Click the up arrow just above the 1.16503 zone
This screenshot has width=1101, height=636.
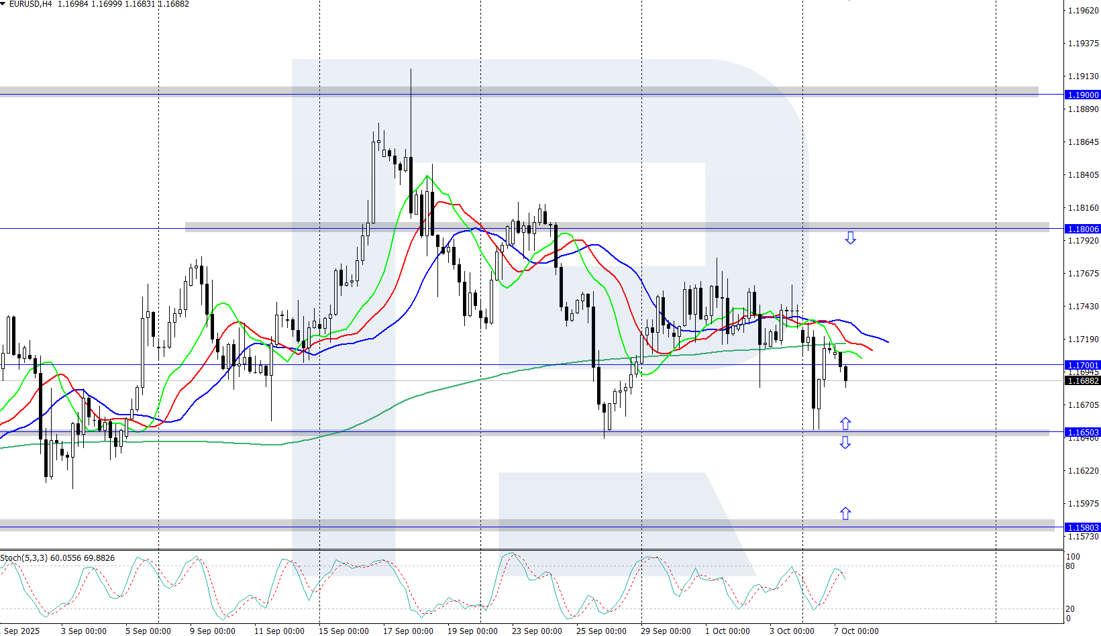click(x=845, y=423)
